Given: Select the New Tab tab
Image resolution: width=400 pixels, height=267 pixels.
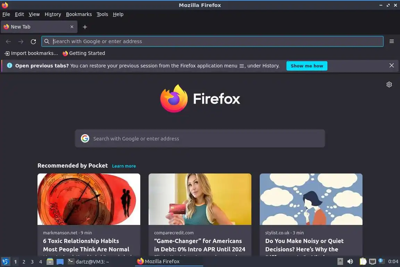Looking at the screenshot, I should pyautogui.click(x=39, y=27).
